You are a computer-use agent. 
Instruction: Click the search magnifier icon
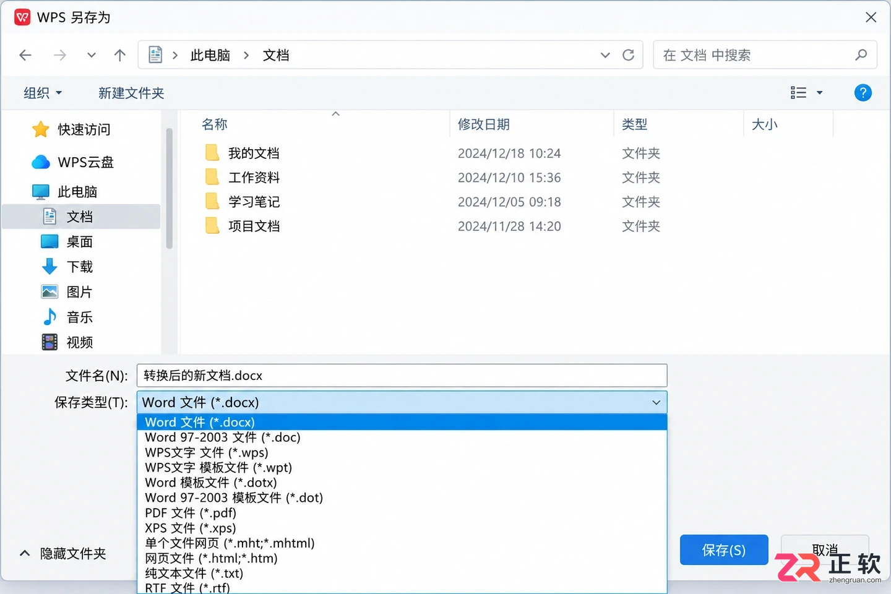pyautogui.click(x=861, y=55)
